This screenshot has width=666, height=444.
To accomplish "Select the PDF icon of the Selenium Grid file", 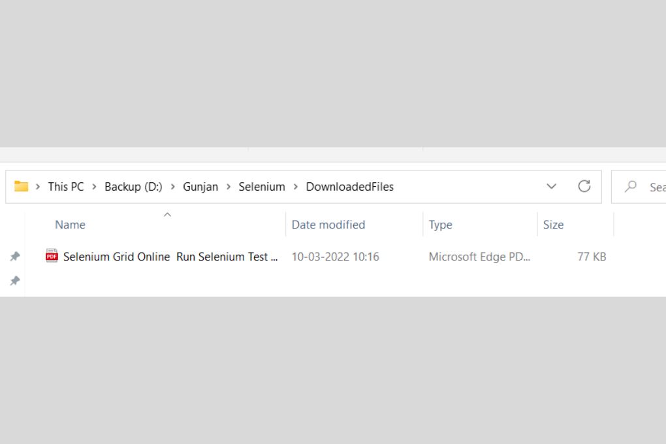I will 52,257.
